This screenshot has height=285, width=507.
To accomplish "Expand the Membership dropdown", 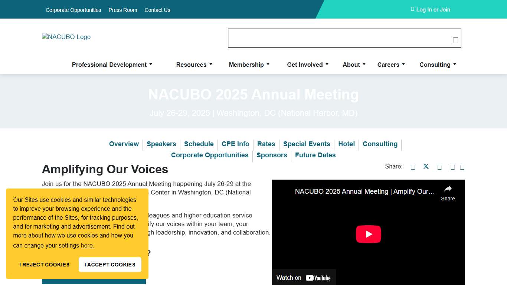I will click(x=246, y=65).
